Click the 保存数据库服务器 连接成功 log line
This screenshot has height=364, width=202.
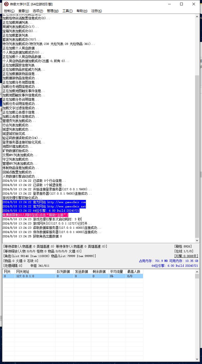click(52, 232)
